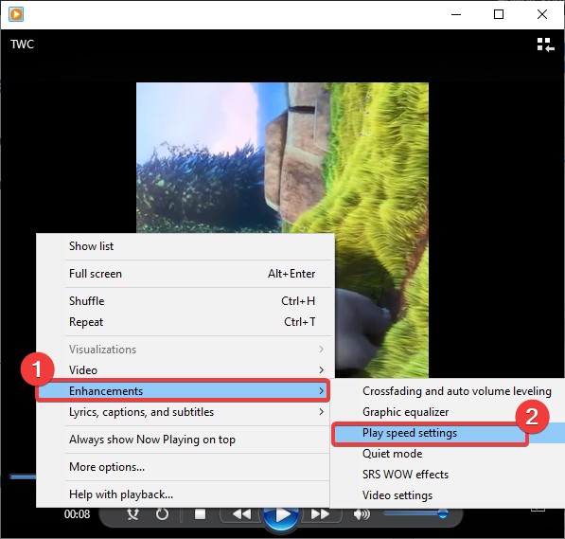565x539 pixels.
Task: Open More options... dialog
Action: (x=184, y=467)
